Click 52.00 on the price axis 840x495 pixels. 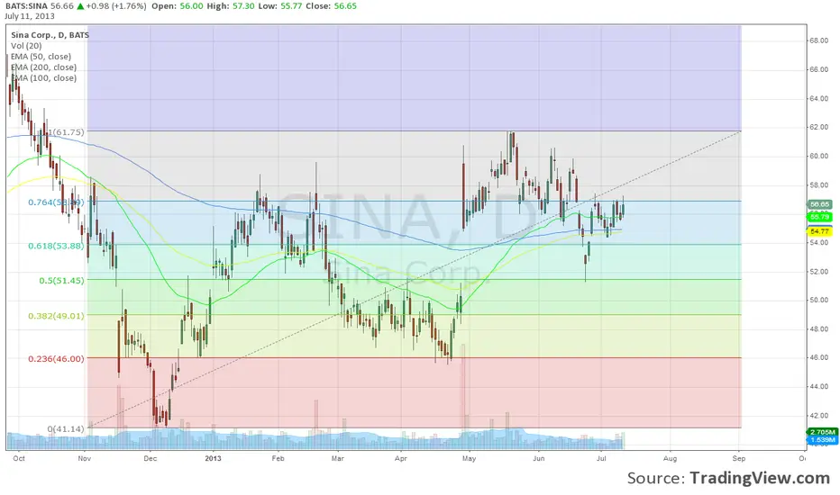click(818, 271)
